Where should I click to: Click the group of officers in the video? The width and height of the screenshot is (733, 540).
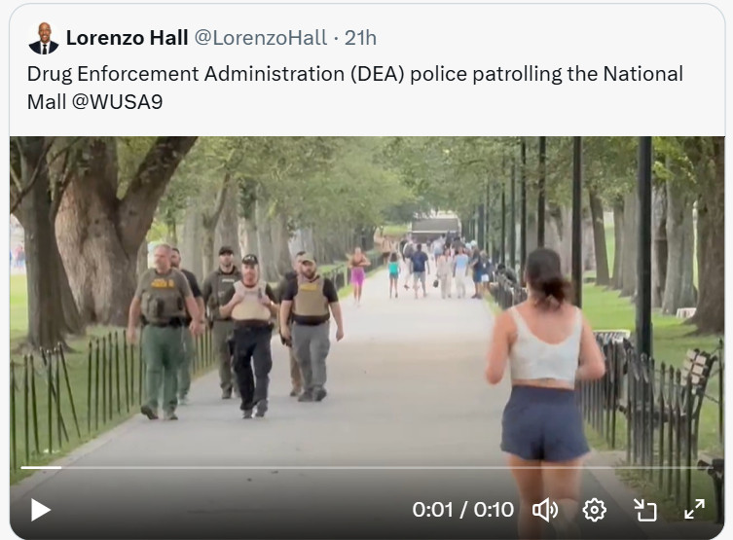tap(236, 332)
